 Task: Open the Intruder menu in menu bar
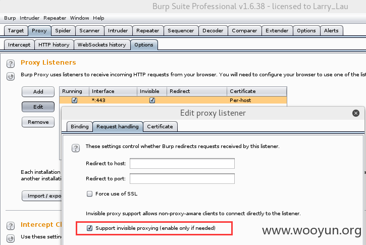click(30, 18)
